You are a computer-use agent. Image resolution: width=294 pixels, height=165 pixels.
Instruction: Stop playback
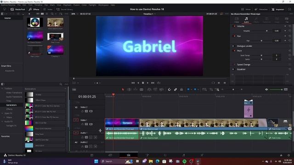143,82
